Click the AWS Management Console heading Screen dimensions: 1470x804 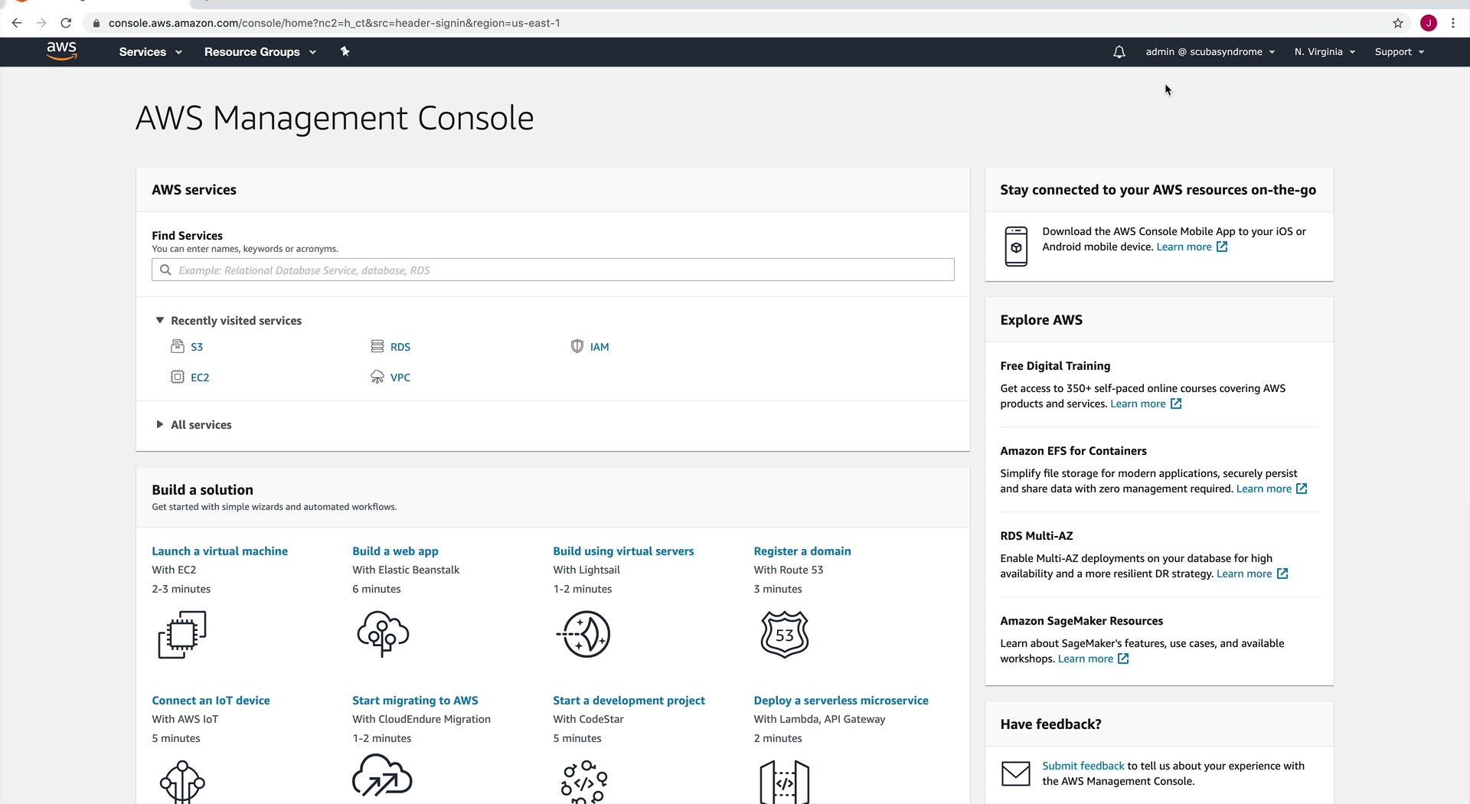tap(335, 118)
